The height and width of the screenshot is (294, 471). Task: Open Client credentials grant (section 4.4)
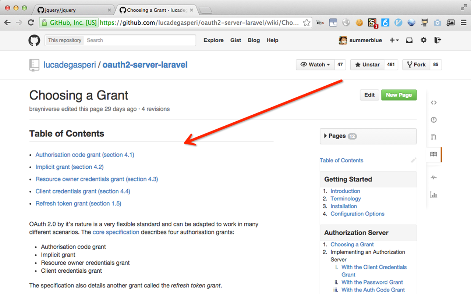pyautogui.click(x=83, y=191)
